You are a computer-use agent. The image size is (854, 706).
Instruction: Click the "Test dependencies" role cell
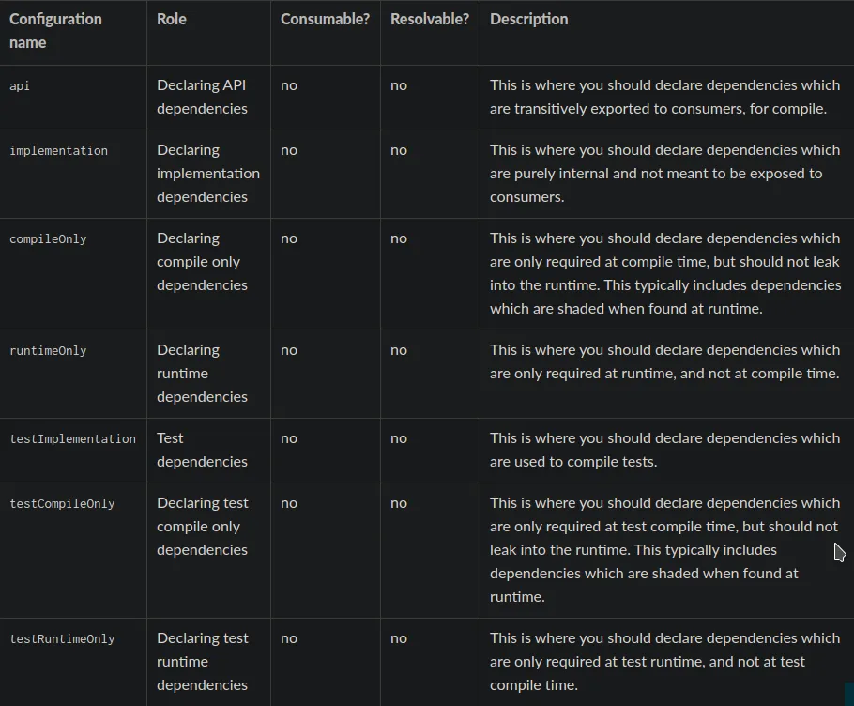coord(202,450)
